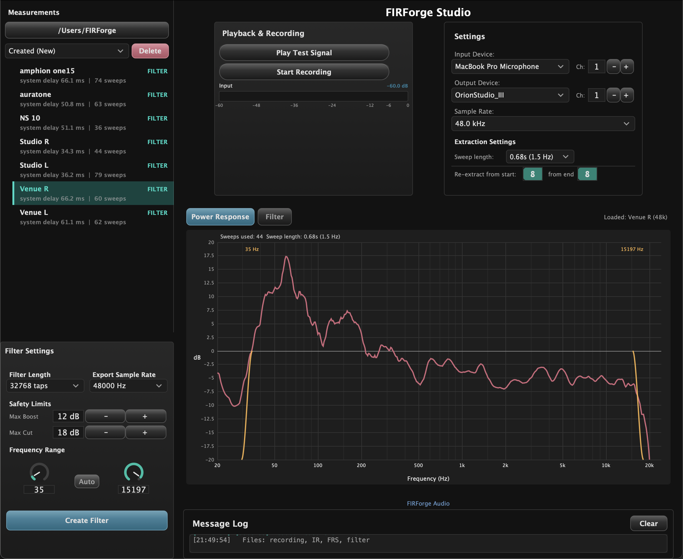Open the Filter Length taps dropdown
Viewport: 683px width, 559px height.
pos(45,386)
